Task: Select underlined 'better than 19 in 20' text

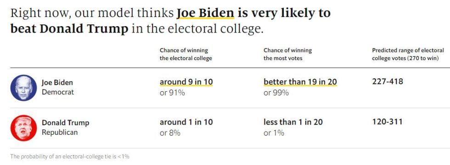Action: coord(300,82)
